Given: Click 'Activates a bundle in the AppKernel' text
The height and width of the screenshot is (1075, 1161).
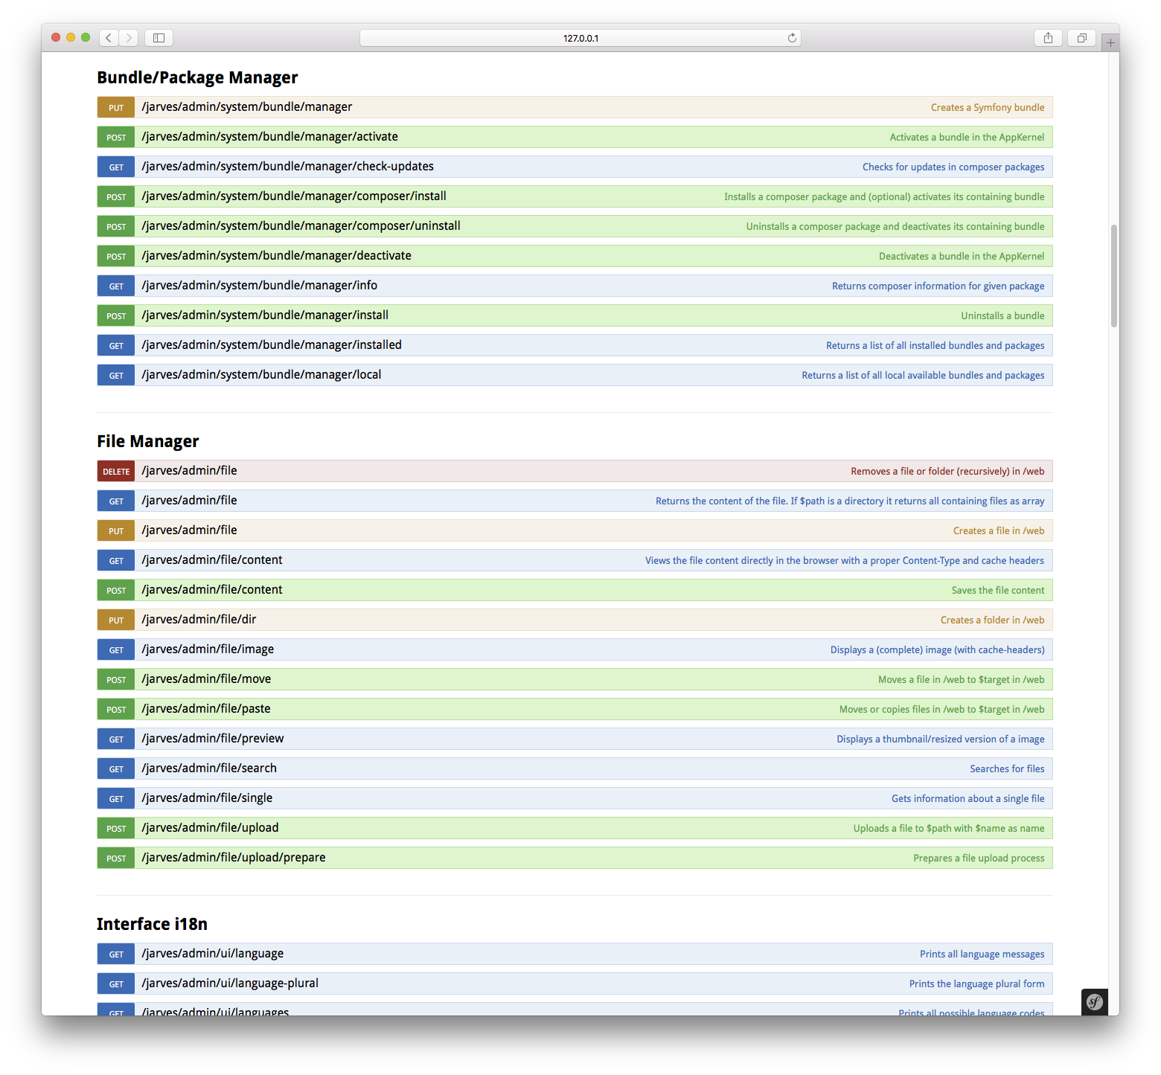Looking at the screenshot, I should pos(967,138).
